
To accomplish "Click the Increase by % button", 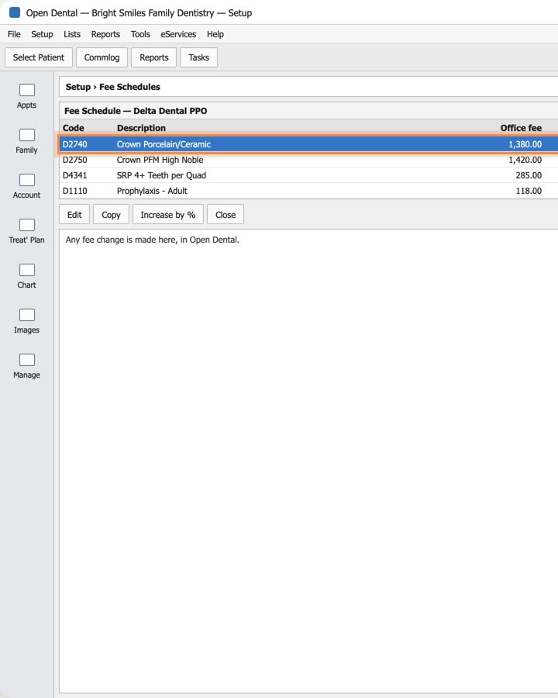I will pos(168,215).
